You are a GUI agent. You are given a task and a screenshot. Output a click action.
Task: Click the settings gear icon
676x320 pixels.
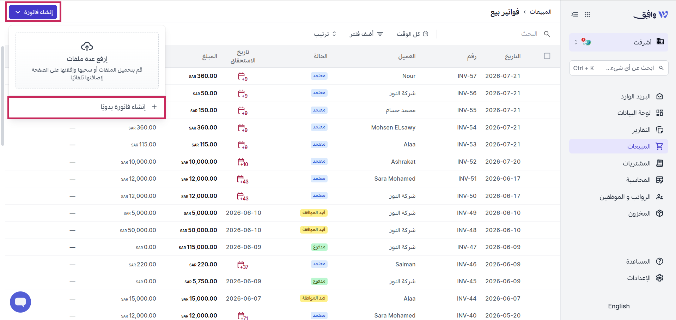point(660,278)
